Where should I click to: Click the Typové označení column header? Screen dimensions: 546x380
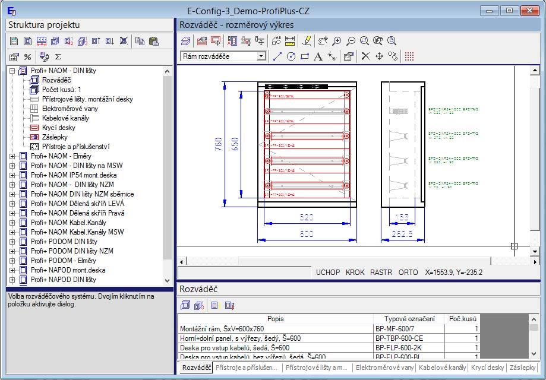(x=409, y=319)
